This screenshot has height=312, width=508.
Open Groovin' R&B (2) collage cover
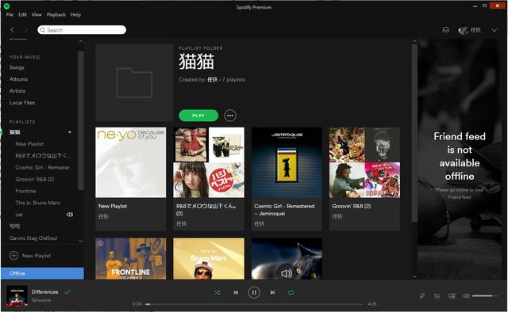coord(364,162)
